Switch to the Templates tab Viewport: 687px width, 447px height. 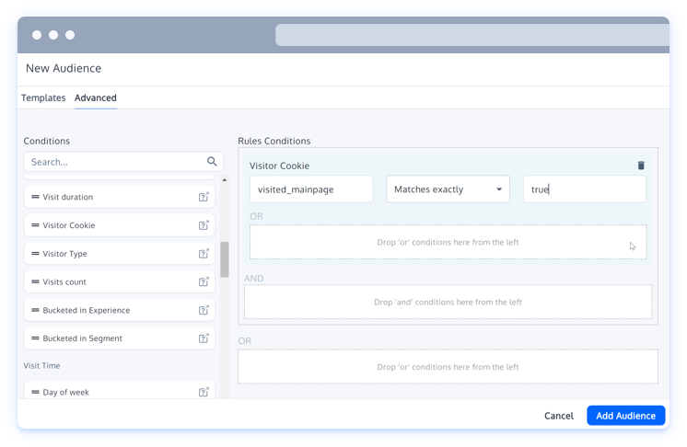(44, 97)
